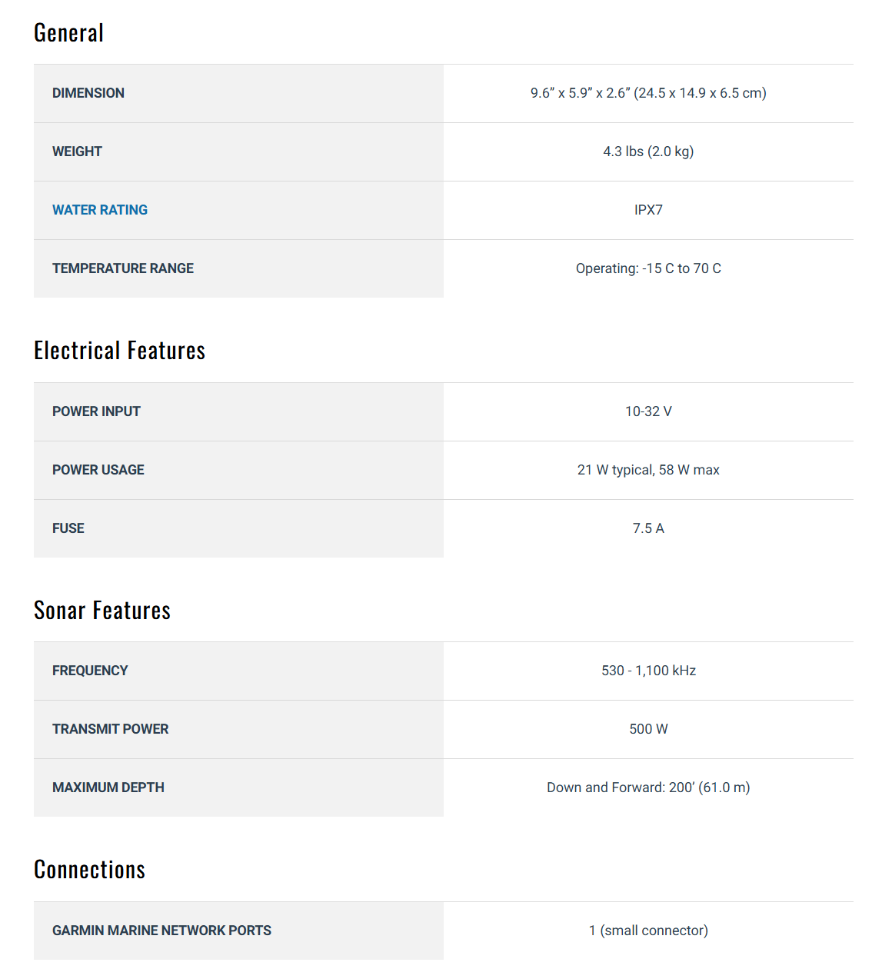Click the dimension value 9.6" x 5.9" x 2.6"

[x=648, y=93]
